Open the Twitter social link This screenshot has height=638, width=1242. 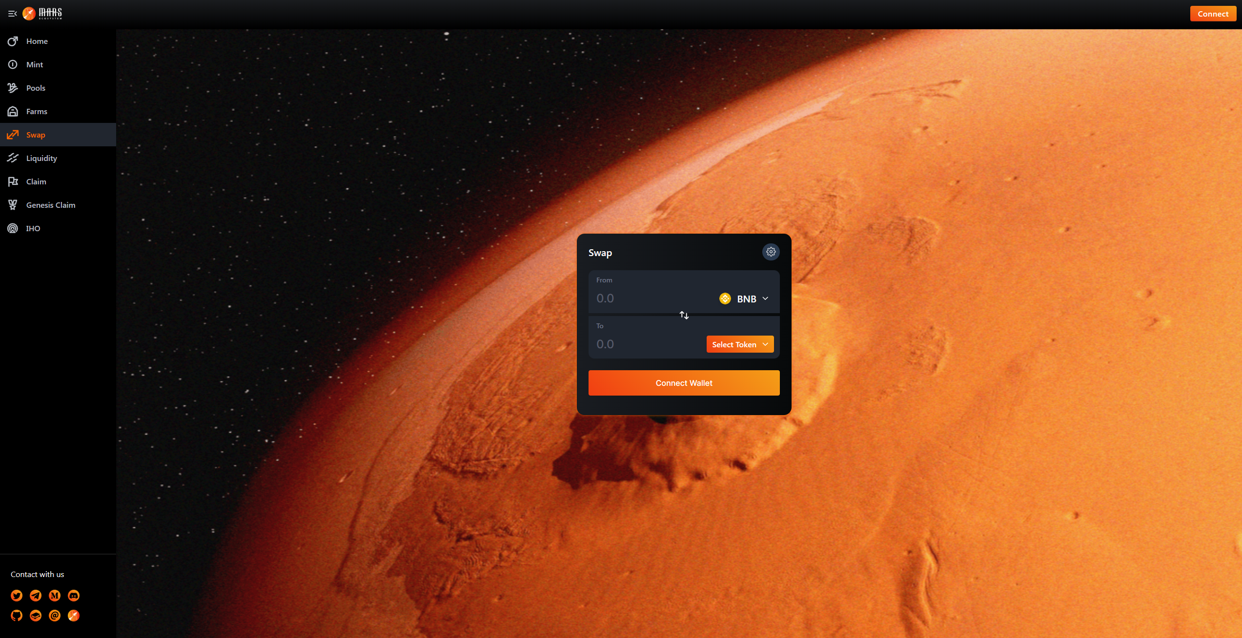click(x=17, y=596)
